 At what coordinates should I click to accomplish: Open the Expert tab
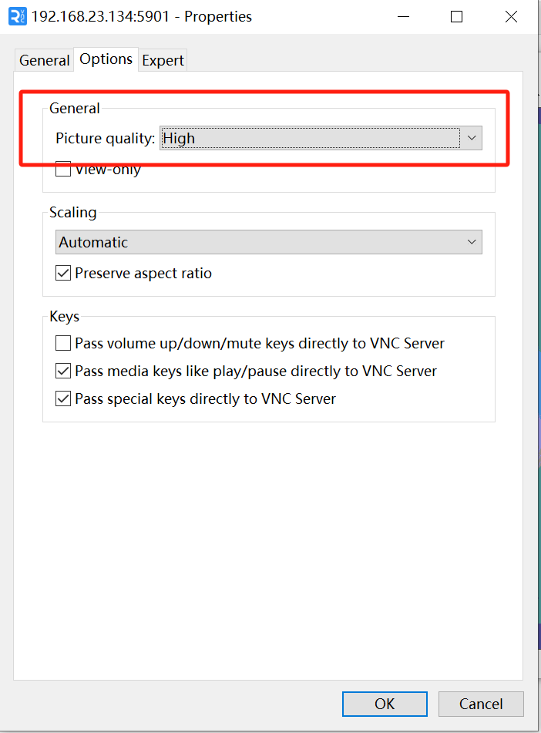(x=163, y=60)
